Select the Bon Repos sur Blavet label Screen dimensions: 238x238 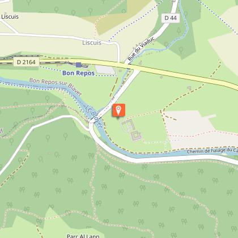pyautogui.click(x=56, y=86)
